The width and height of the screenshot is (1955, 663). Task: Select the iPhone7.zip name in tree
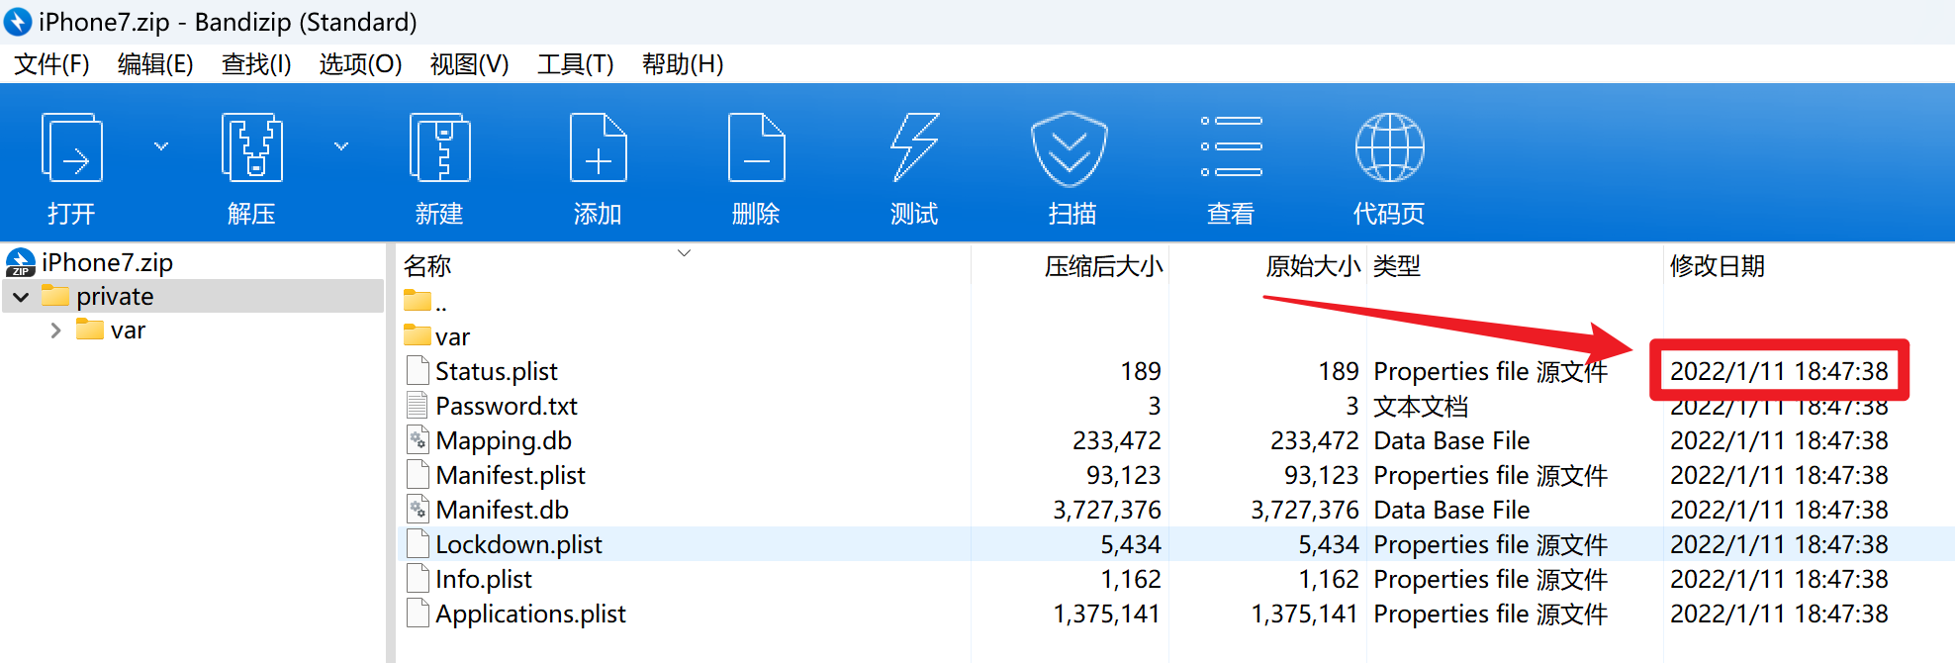107,262
